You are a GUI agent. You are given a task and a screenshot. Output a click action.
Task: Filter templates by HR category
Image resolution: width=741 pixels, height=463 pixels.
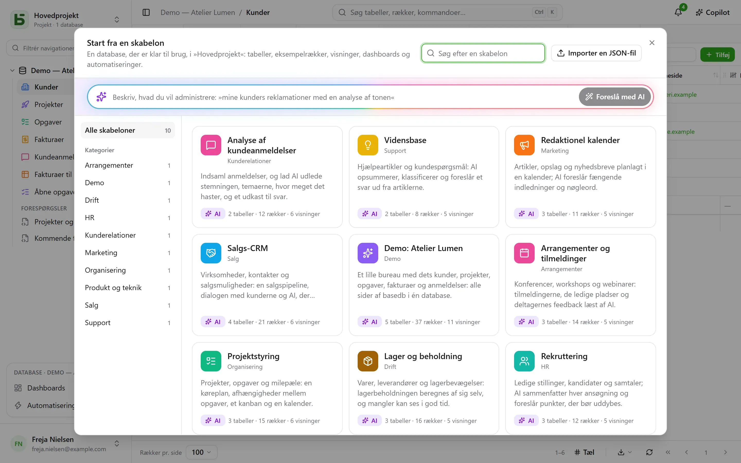click(x=128, y=218)
